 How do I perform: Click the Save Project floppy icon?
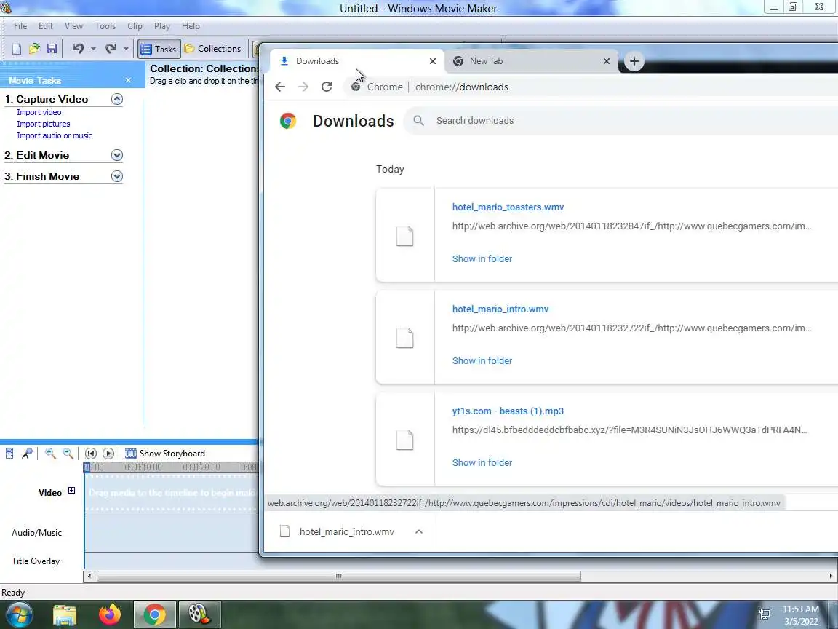tap(52, 49)
